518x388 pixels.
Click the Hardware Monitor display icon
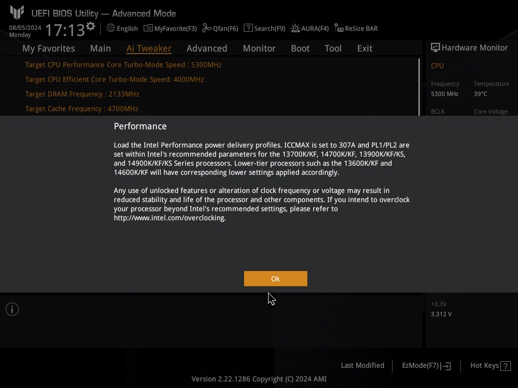click(x=436, y=48)
